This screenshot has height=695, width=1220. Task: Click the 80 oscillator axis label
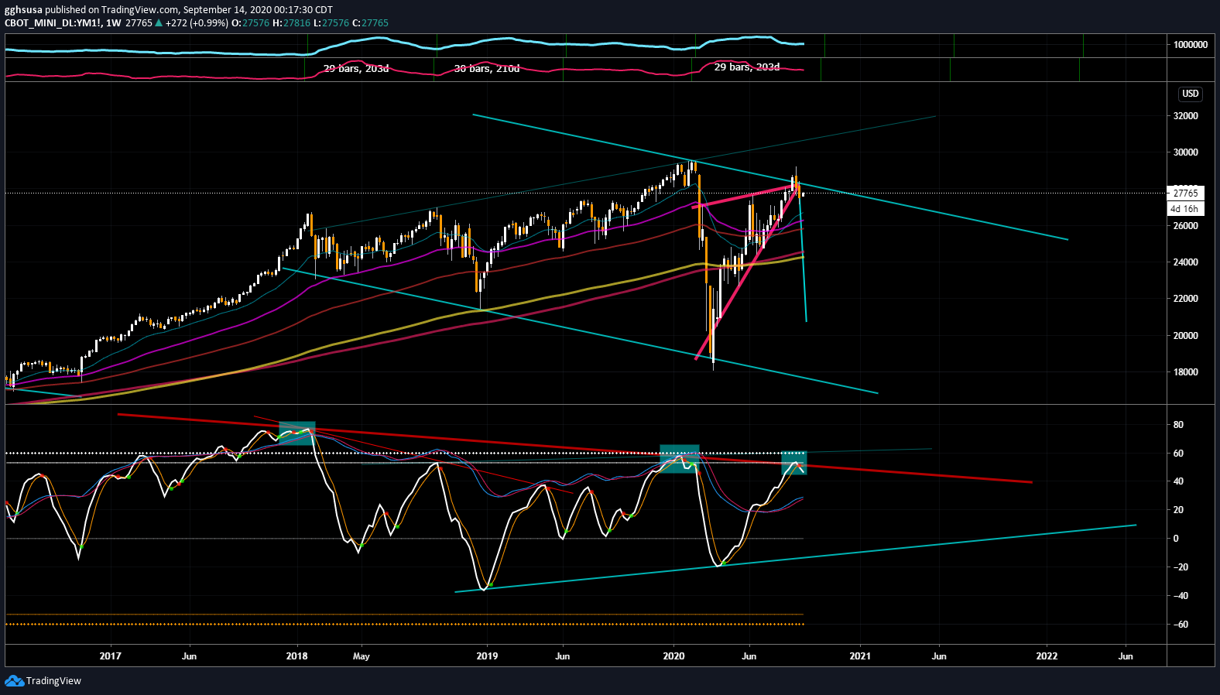pos(1178,425)
